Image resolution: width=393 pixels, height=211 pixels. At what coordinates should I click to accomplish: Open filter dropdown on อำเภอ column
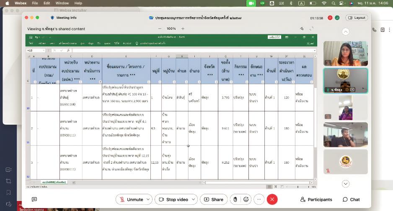click(199, 82)
